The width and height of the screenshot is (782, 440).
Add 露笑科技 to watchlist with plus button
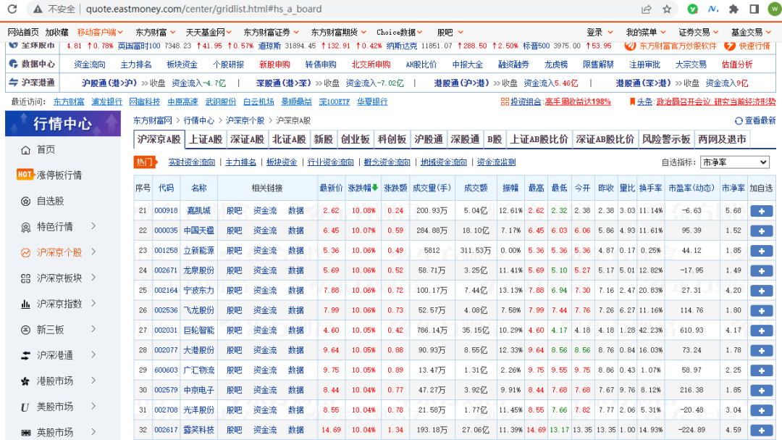coord(762,431)
